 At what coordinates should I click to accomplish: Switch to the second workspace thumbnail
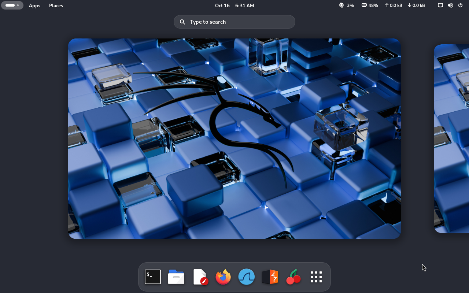click(452, 138)
